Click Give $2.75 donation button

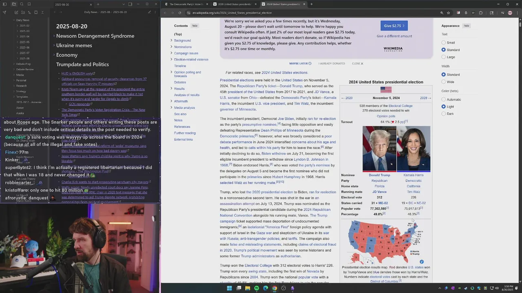[x=394, y=26]
